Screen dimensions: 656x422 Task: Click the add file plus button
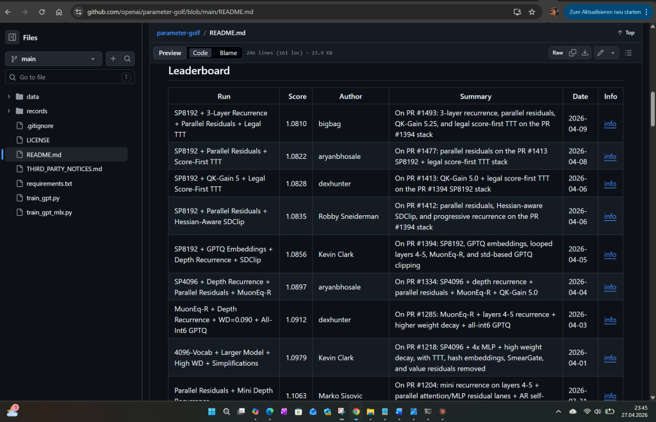pos(113,59)
